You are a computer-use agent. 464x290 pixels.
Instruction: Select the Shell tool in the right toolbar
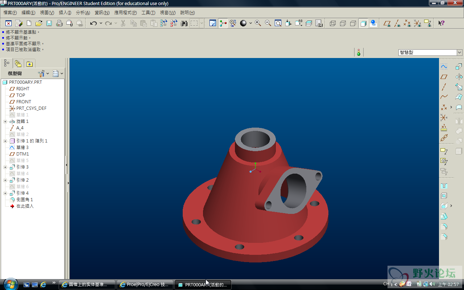click(444, 196)
